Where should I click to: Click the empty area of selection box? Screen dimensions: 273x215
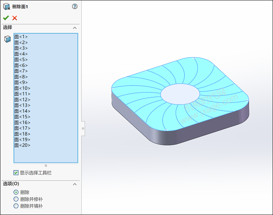46,155
